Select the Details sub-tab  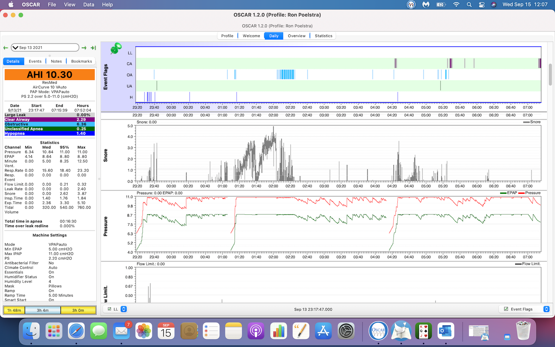(13, 61)
